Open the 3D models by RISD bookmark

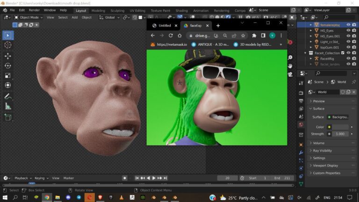(252, 45)
